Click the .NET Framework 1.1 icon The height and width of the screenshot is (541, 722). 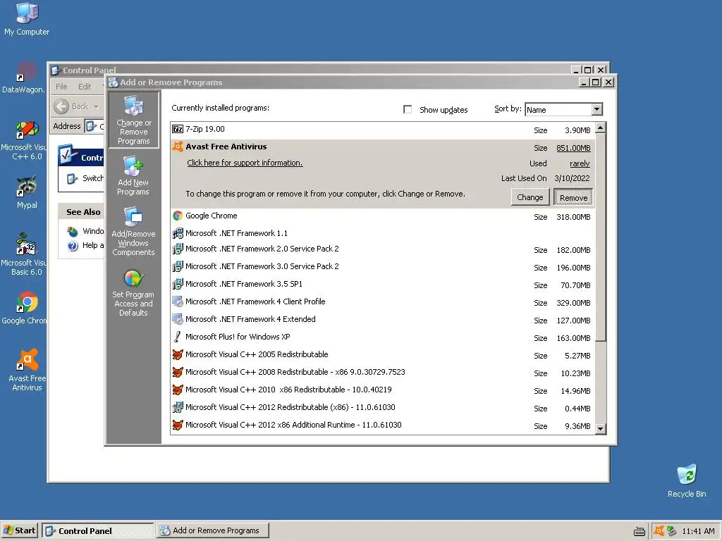coord(177,233)
